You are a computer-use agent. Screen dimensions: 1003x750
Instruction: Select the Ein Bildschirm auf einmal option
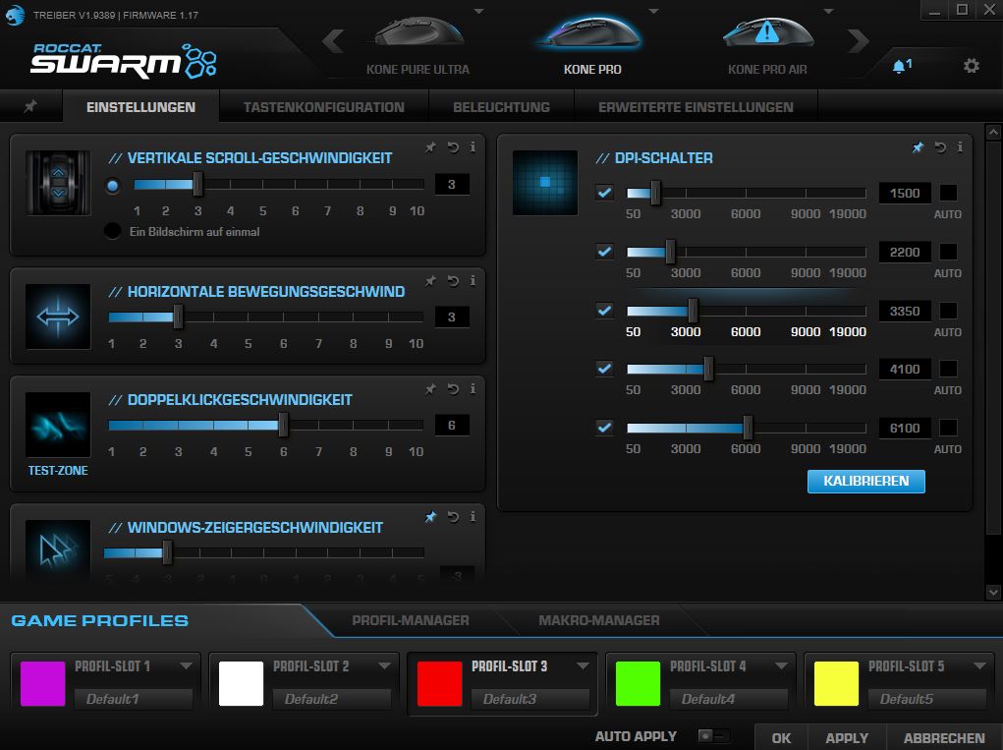pyautogui.click(x=113, y=231)
